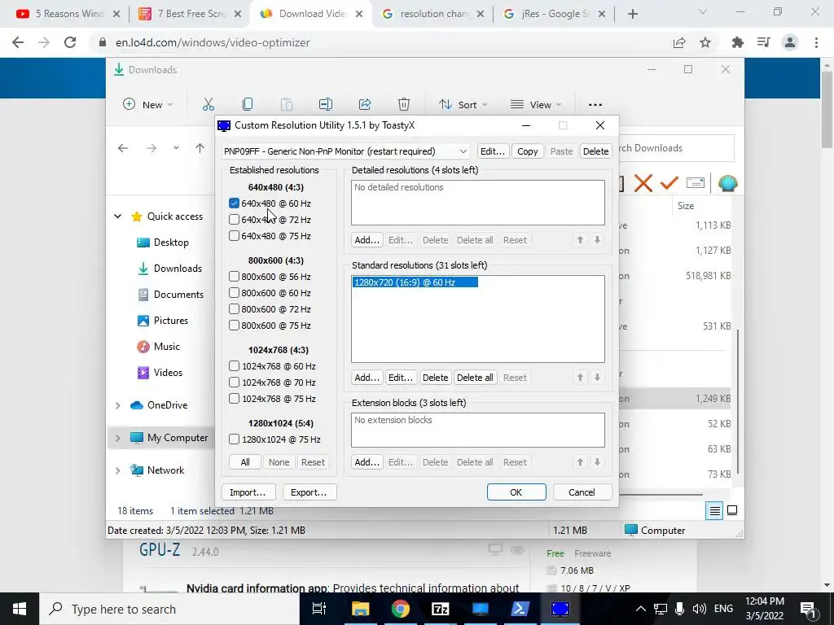The width and height of the screenshot is (834, 625).
Task: Enable 800x600 @ 60 Hz
Action: (234, 293)
